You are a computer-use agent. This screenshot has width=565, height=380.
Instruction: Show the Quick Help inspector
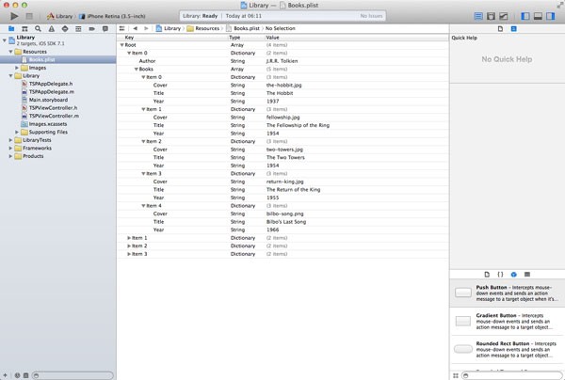point(514,29)
